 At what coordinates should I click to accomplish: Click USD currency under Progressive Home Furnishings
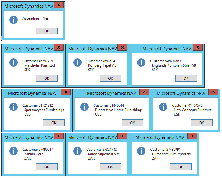coord(98,114)
